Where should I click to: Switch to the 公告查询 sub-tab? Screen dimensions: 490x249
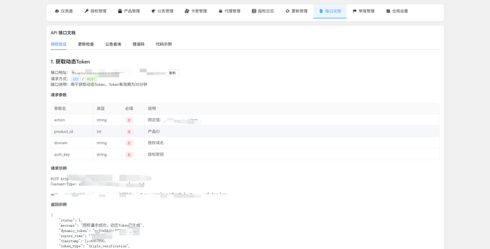pyautogui.click(x=113, y=44)
